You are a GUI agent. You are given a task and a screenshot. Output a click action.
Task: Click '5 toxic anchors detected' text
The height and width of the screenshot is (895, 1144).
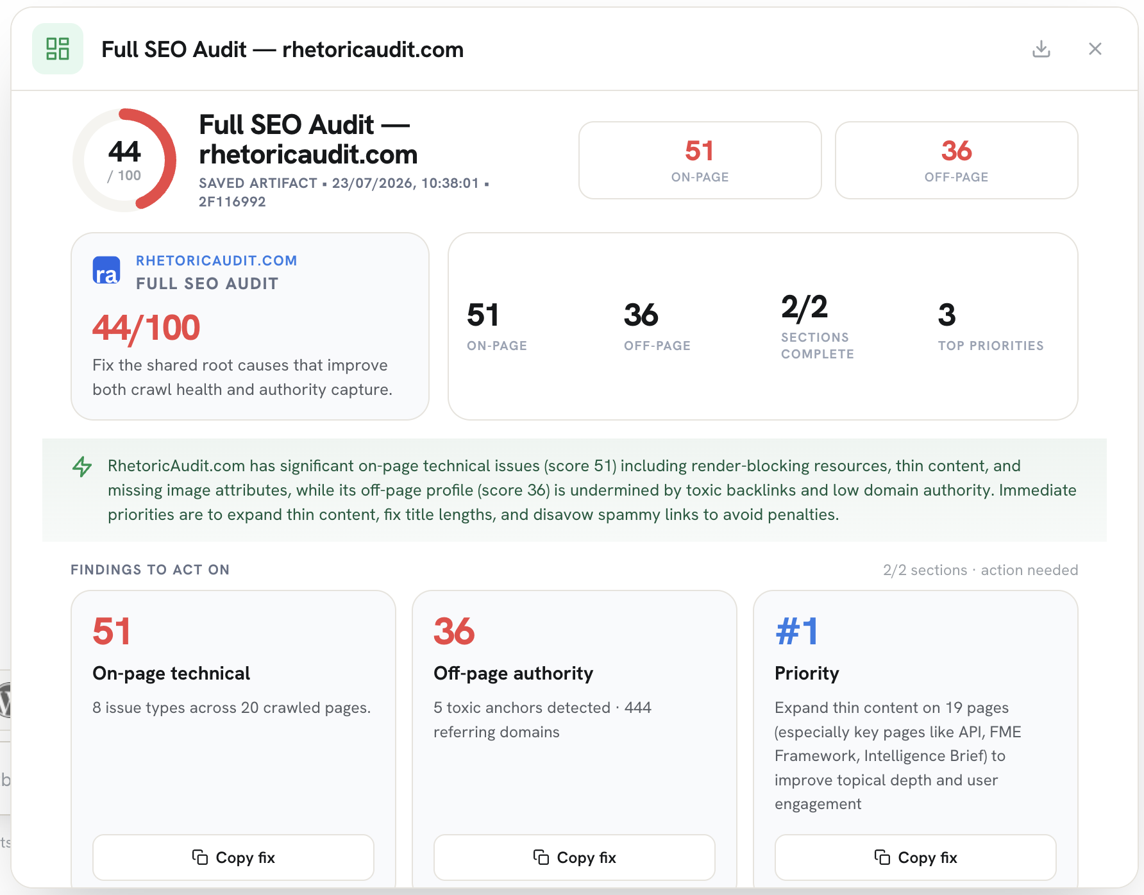click(x=522, y=708)
